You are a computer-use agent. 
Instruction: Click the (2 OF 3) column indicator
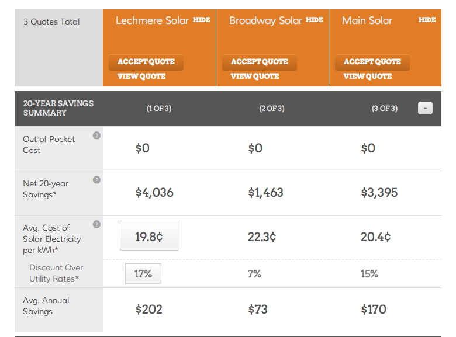click(x=272, y=109)
